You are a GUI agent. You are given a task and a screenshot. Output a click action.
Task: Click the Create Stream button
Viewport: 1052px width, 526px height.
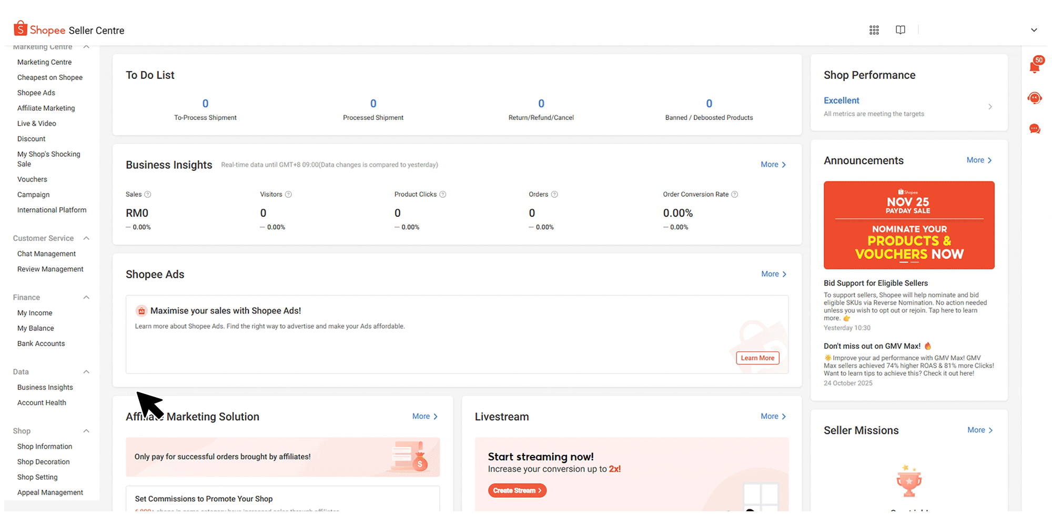[x=517, y=491]
